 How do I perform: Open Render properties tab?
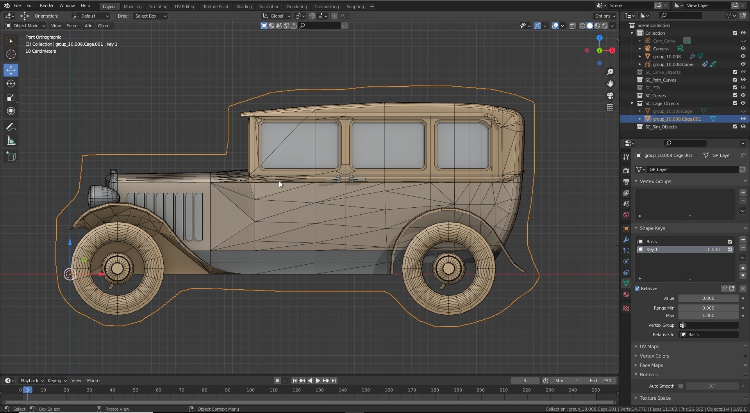click(626, 171)
